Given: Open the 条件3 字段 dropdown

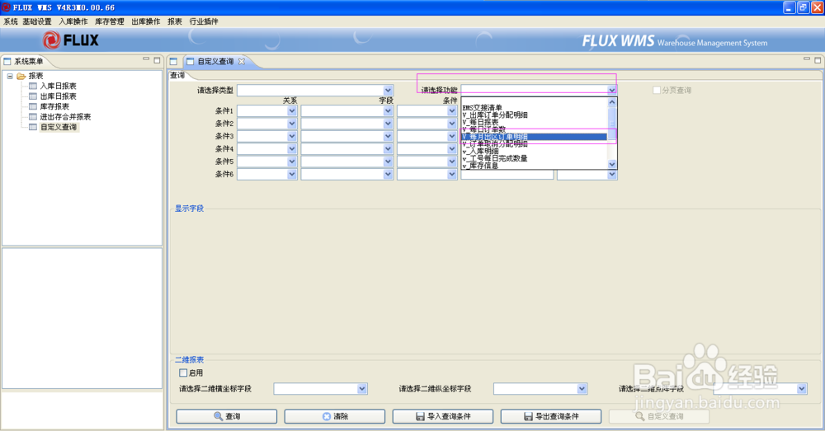Looking at the screenshot, I should point(388,136).
